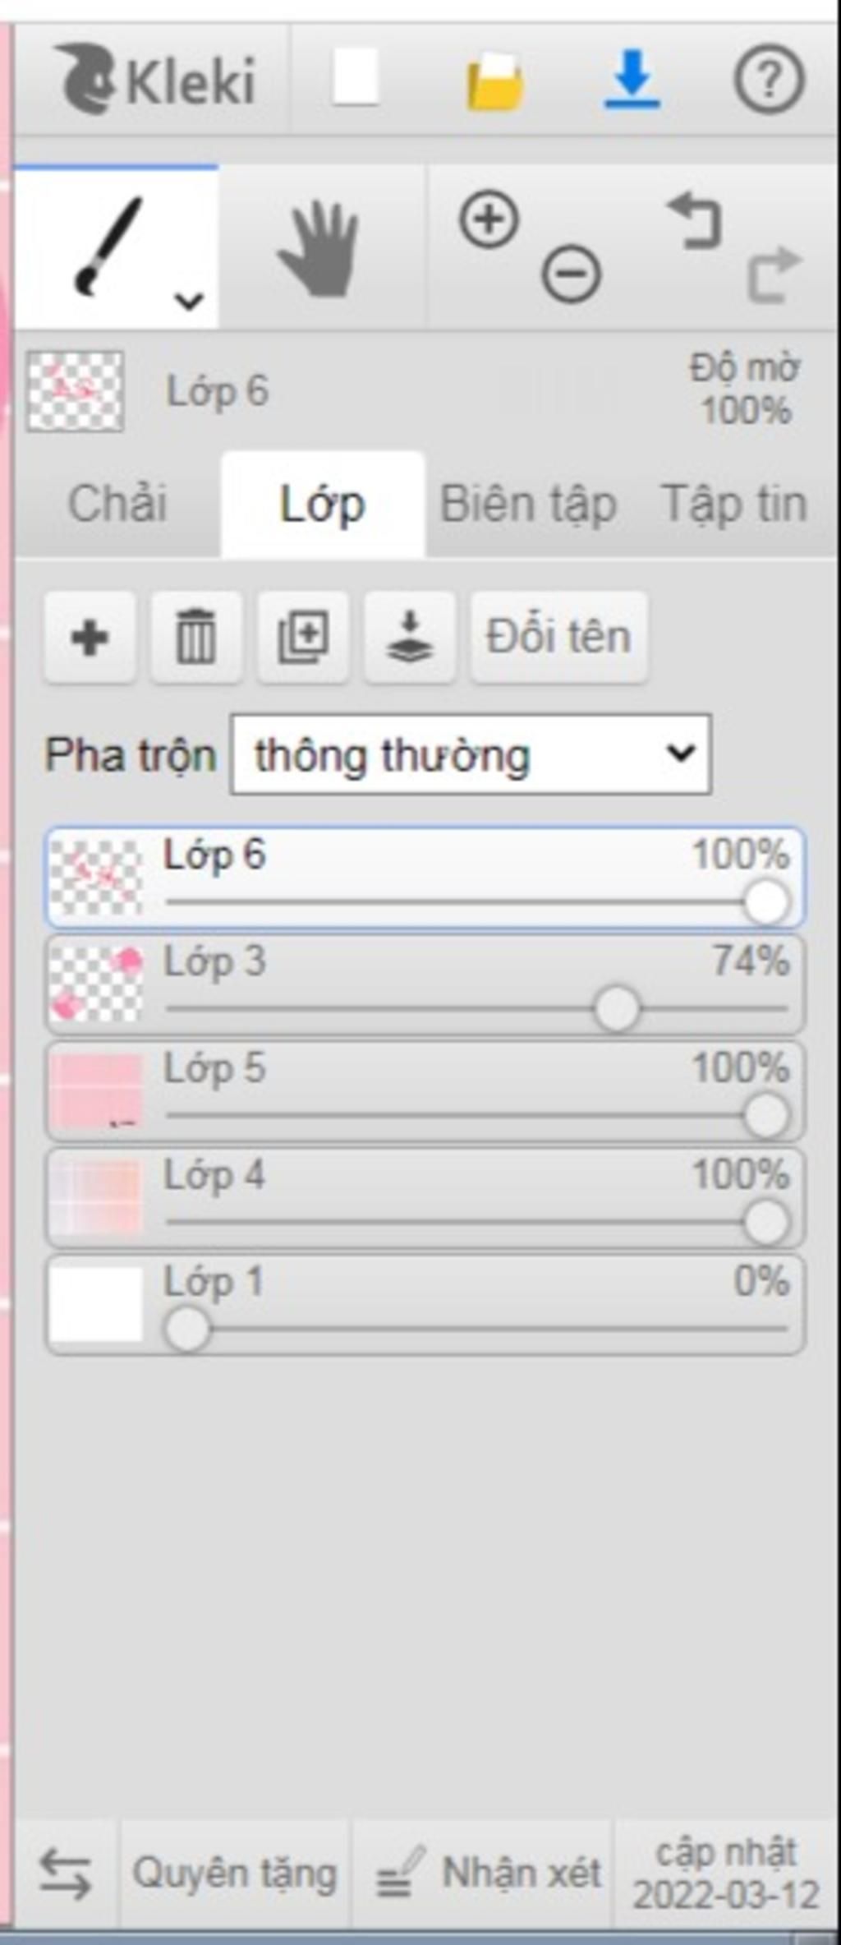Click the zoom out minus icon
The image size is (841, 1945).
[572, 274]
